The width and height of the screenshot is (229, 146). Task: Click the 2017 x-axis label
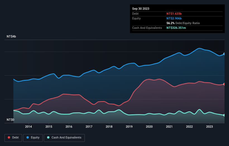click(x=89, y=127)
